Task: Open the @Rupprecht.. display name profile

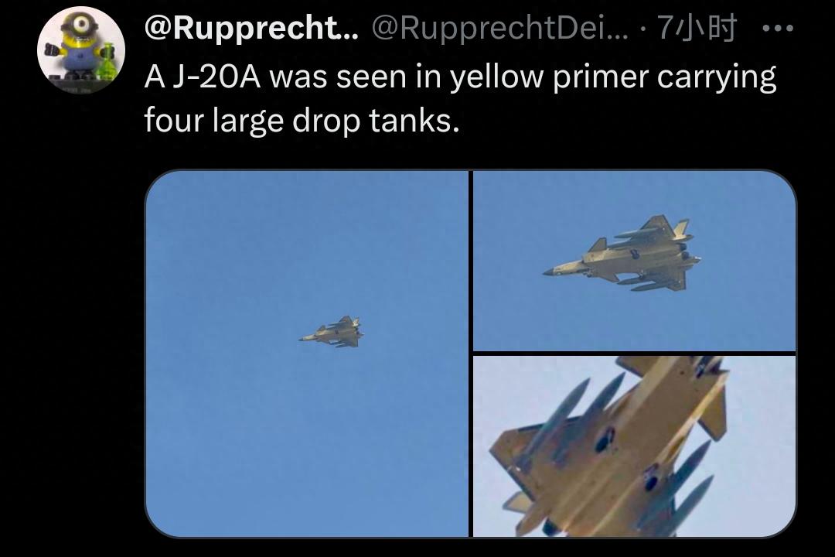Action: tap(251, 28)
